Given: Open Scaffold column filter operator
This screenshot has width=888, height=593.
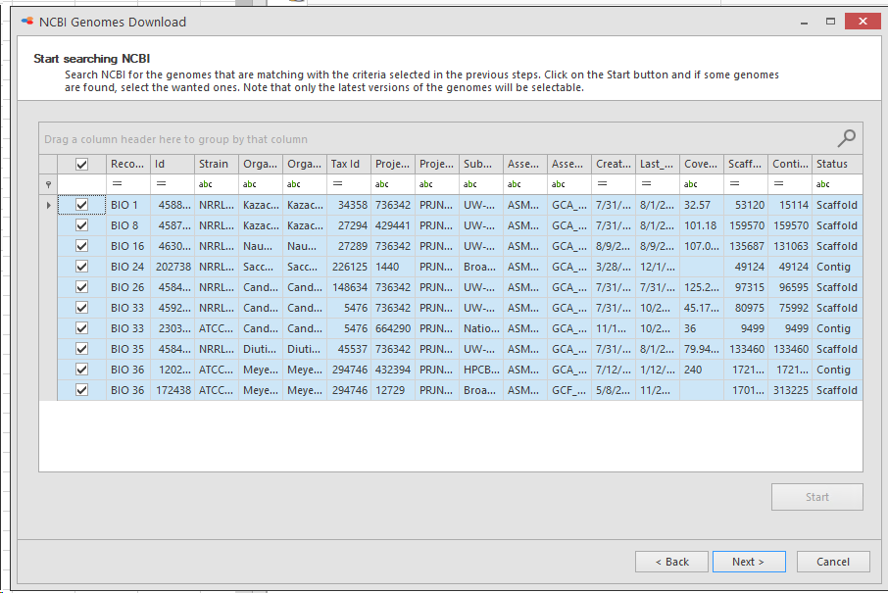Looking at the screenshot, I should (x=734, y=184).
